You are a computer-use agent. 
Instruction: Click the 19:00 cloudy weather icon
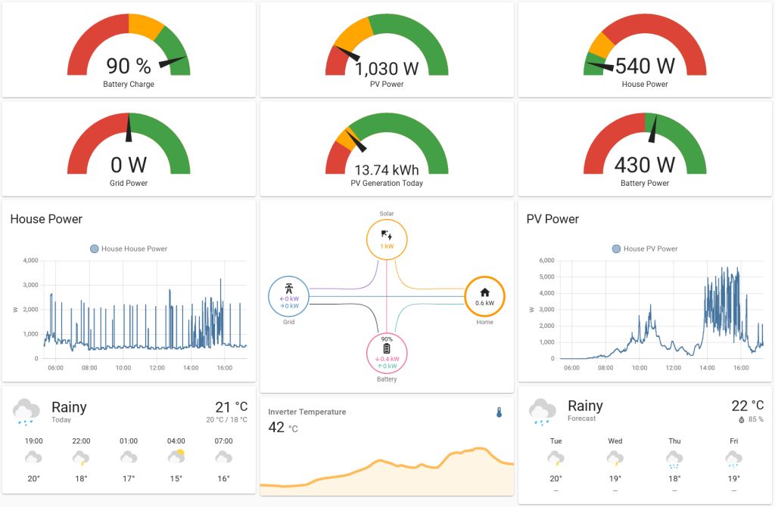pos(33,458)
